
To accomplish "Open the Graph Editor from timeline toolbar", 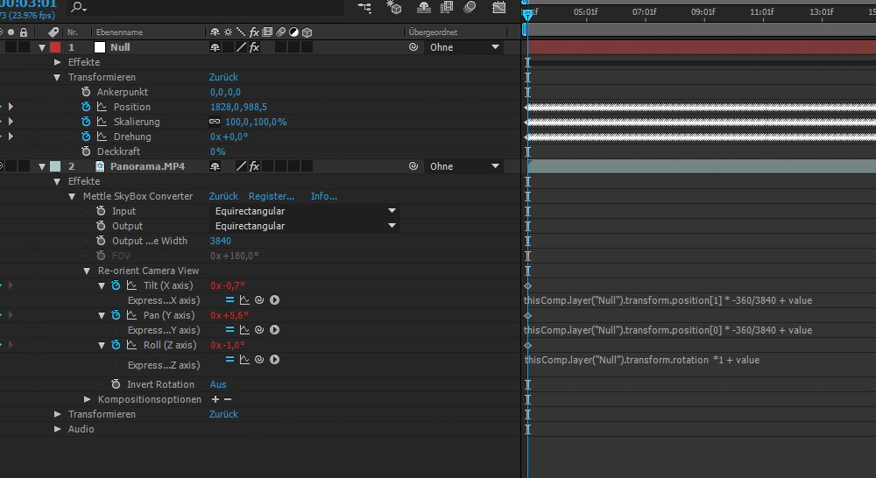I will point(498,8).
